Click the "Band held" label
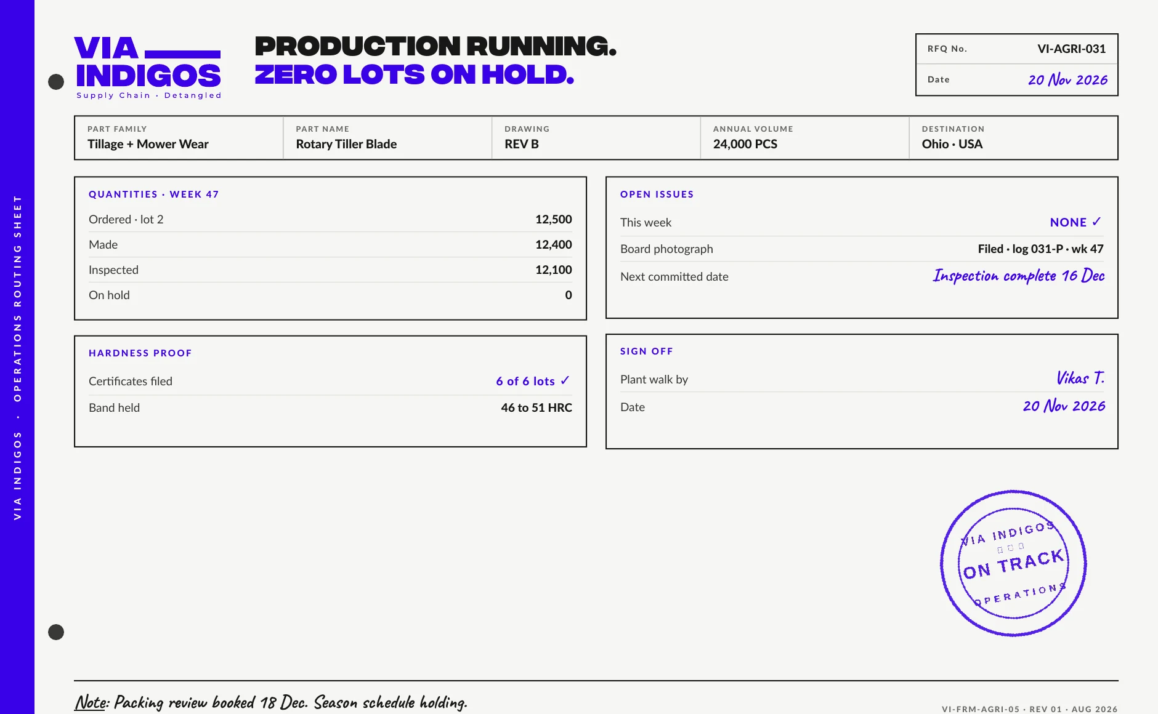1158x714 pixels. coord(115,407)
